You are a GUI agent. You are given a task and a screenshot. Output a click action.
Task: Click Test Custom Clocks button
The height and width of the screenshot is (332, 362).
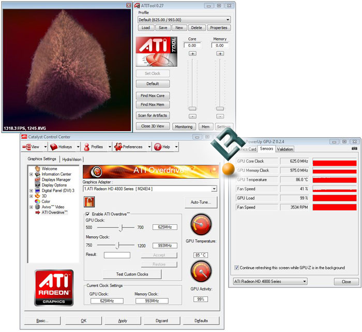132,274
